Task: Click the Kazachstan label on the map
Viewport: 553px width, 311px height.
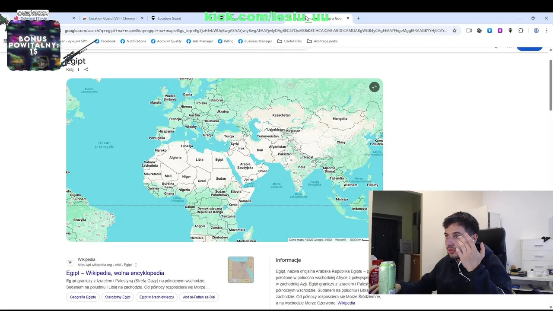Action: pyautogui.click(x=282, y=115)
